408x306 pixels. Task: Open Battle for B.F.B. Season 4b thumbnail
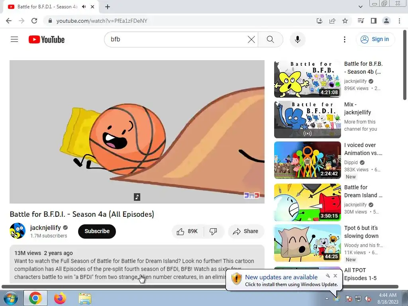pyautogui.click(x=307, y=79)
